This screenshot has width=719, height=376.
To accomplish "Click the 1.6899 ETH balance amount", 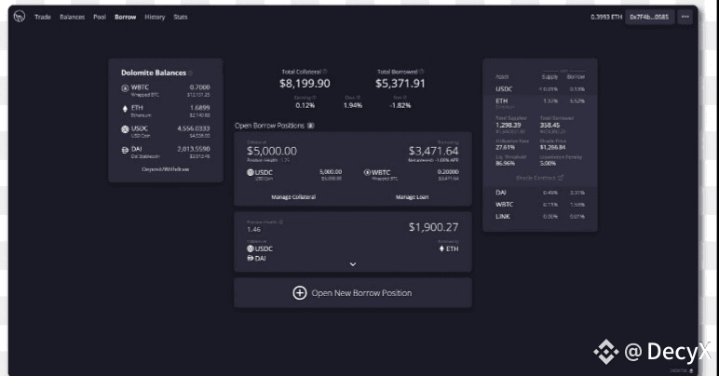I will coord(200,108).
